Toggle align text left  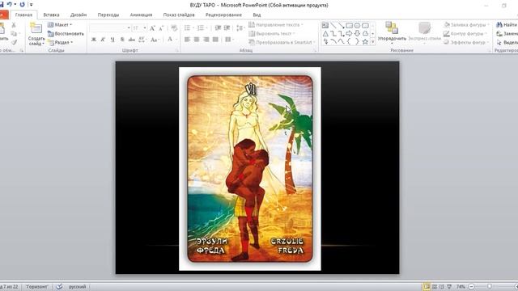point(187,40)
